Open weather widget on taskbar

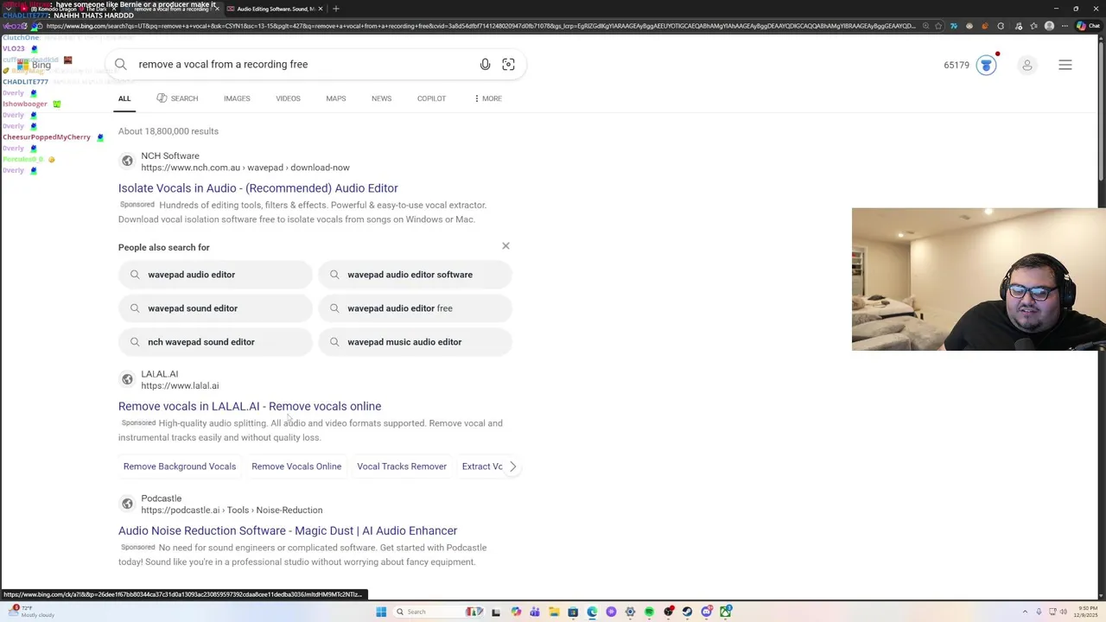33,612
